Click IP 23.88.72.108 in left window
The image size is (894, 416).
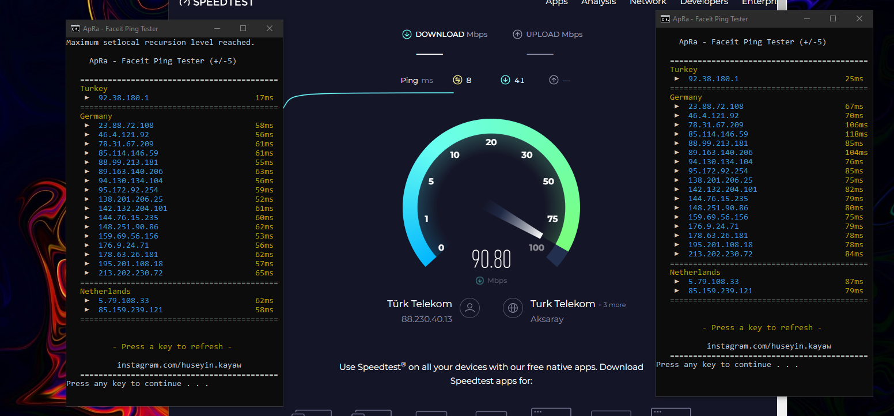[126, 126]
